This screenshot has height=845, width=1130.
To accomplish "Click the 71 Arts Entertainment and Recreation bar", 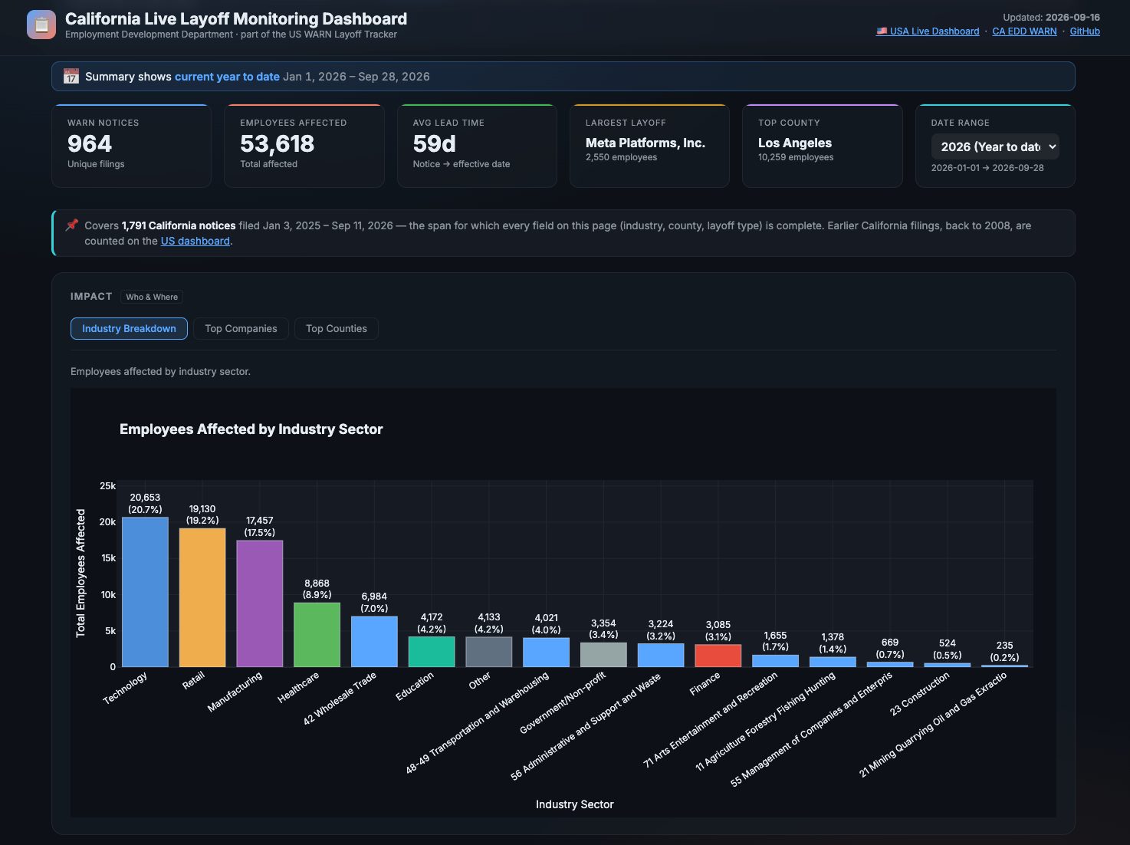I will 775,661.
